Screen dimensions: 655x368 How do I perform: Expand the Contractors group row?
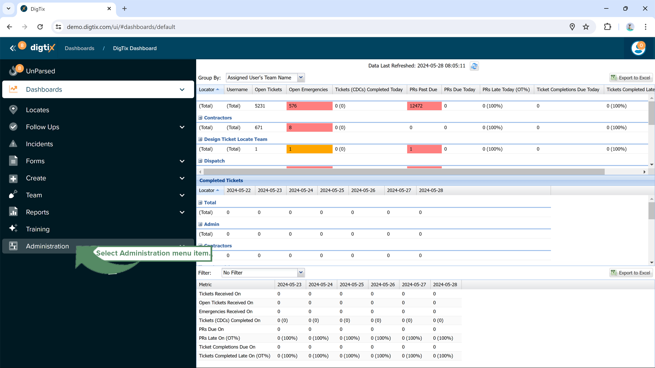[x=200, y=118]
